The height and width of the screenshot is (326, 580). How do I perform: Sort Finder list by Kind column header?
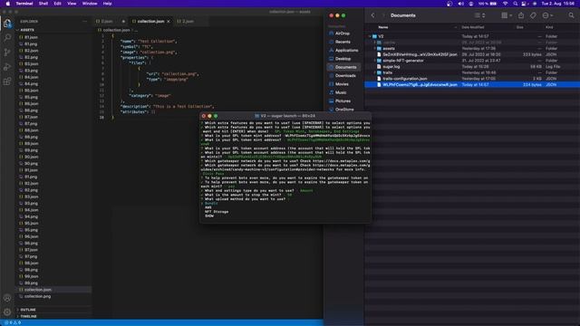coord(549,27)
